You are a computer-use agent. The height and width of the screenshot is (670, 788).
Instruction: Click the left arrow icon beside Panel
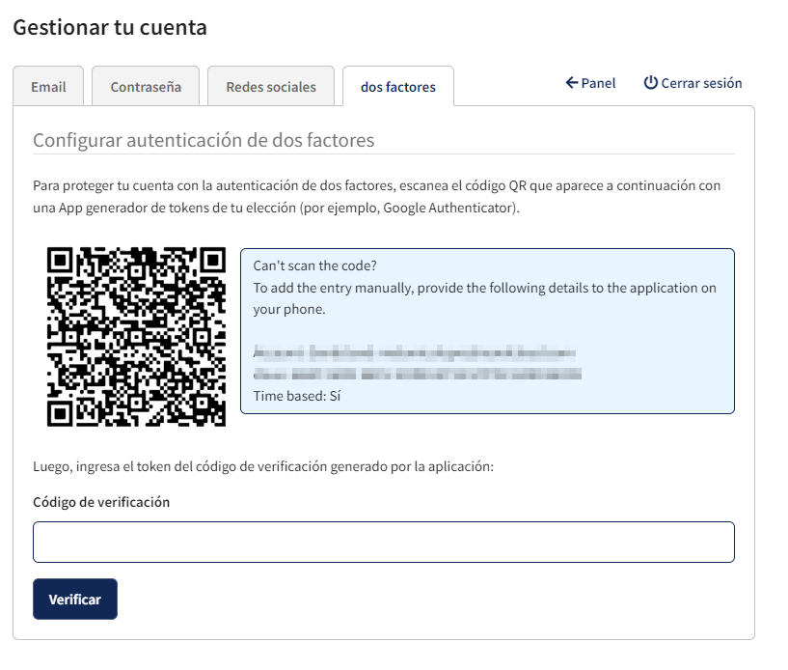click(572, 83)
